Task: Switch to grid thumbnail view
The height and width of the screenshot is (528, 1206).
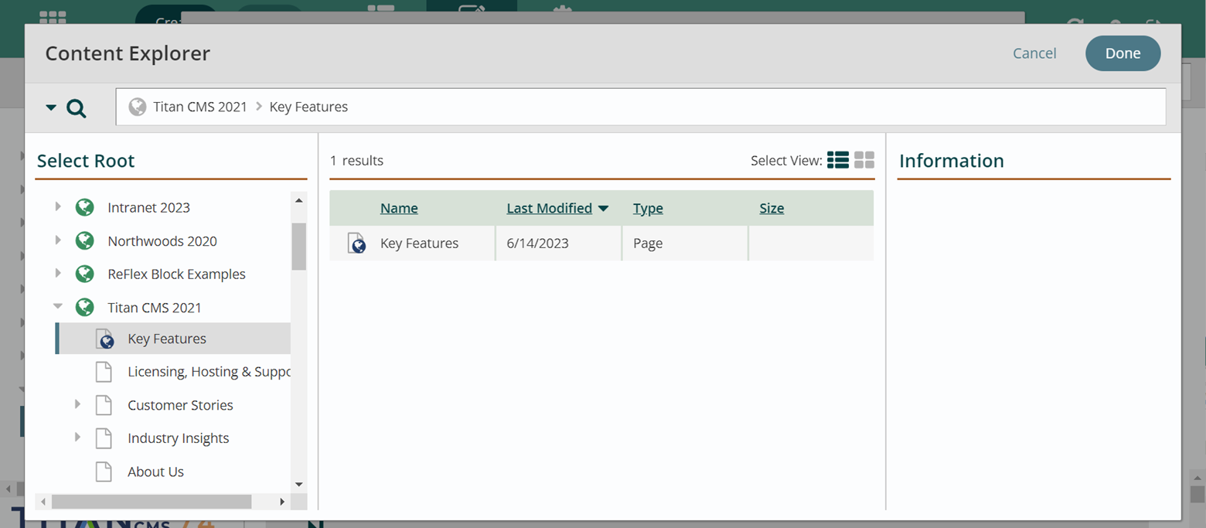Action: (864, 160)
